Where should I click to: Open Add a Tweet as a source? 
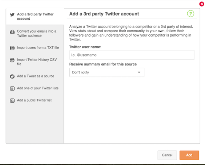[x=35, y=76]
